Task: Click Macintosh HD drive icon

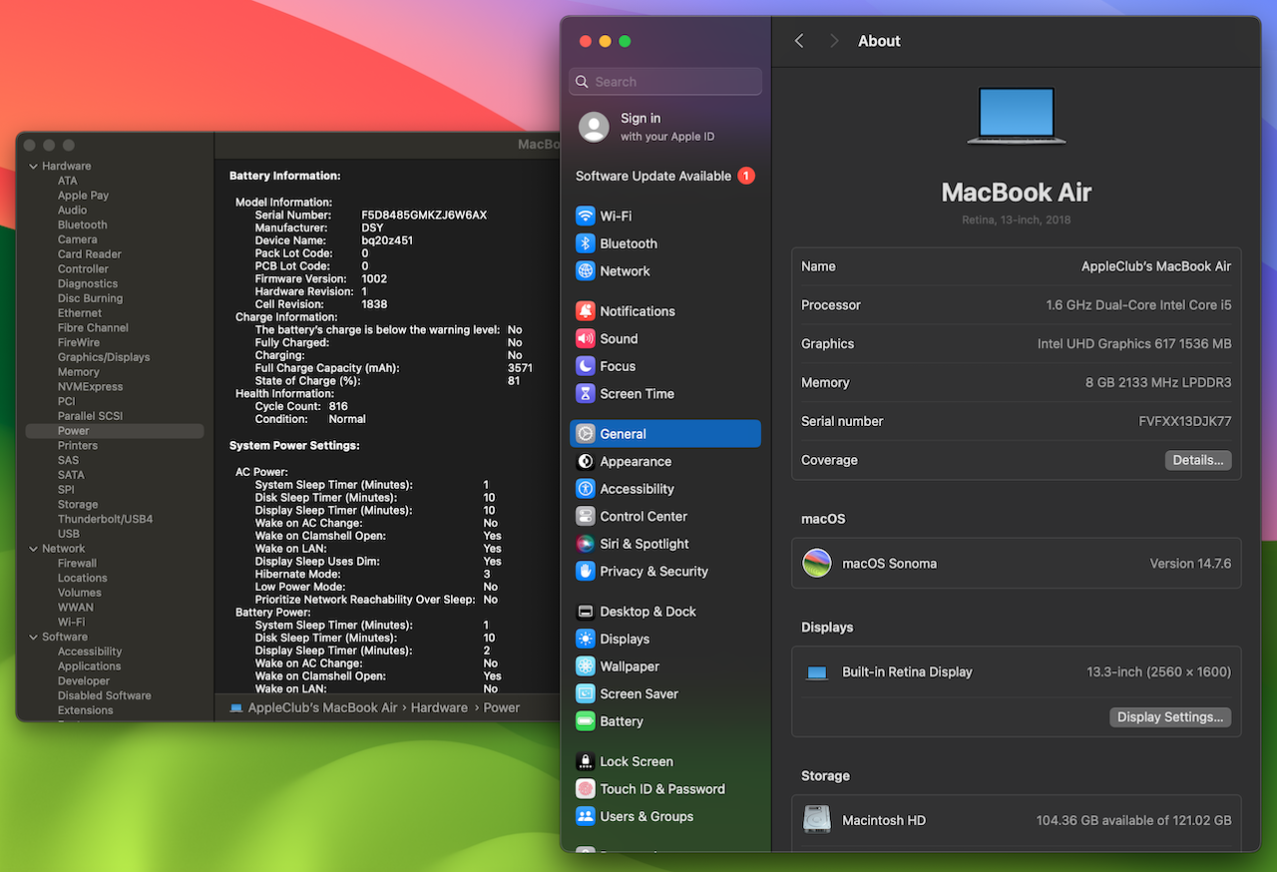Action: [x=817, y=820]
